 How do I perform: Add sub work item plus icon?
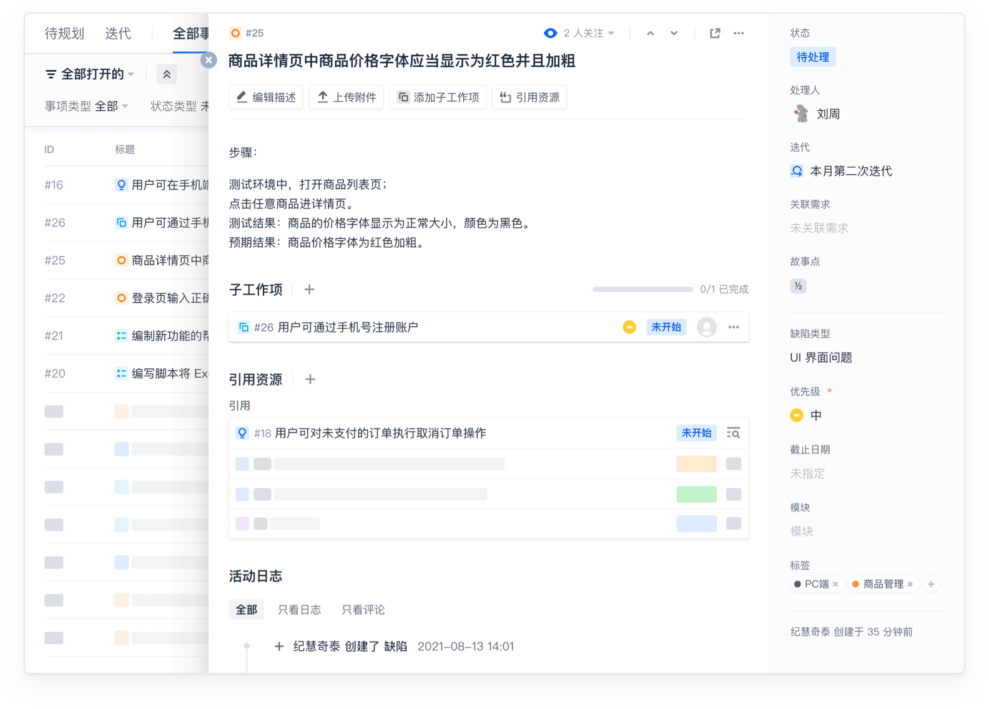coord(309,290)
